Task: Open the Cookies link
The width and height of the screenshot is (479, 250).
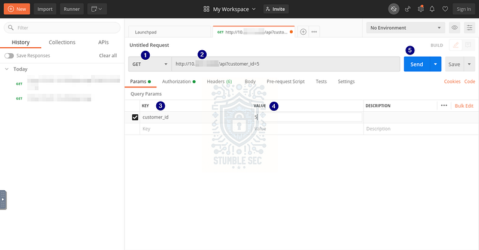Action: [x=452, y=81]
